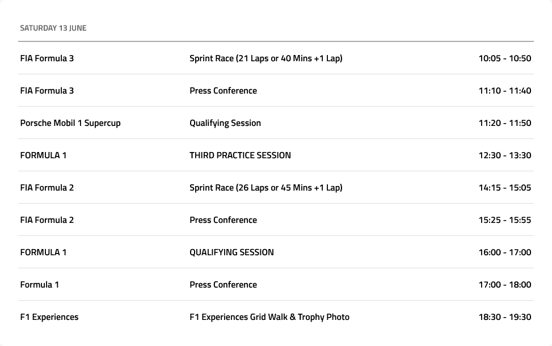Click Formula 1 Press Conference entry

tap(223, 285)
